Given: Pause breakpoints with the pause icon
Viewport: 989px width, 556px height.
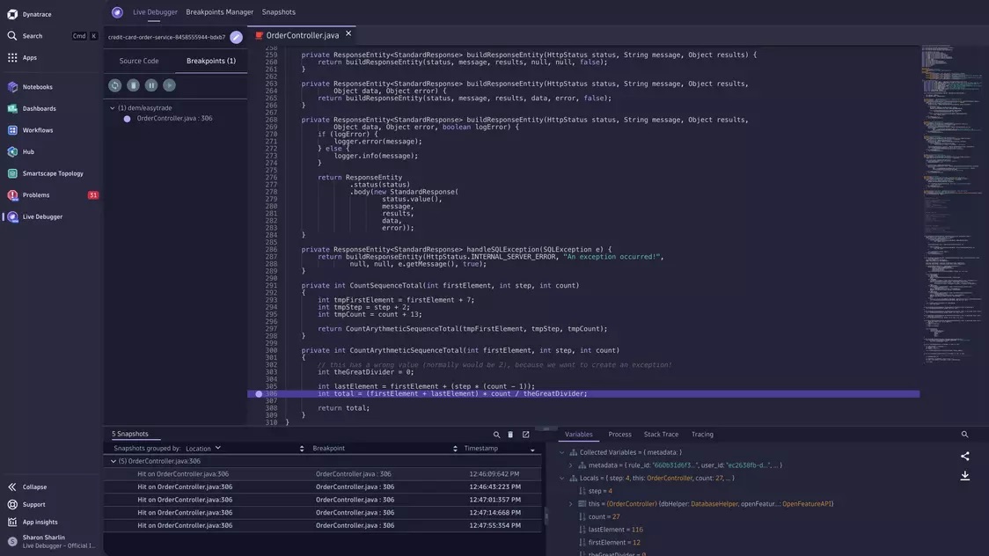Looking at the screenshot, I should [x=151, y=85].
